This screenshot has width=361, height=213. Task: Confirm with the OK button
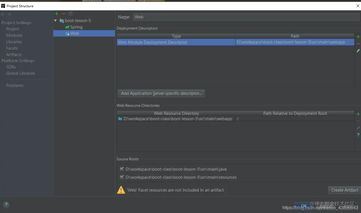304,206
